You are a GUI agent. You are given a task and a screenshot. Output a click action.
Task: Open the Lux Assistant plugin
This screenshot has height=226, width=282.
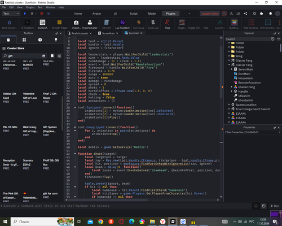coord(122,24)
